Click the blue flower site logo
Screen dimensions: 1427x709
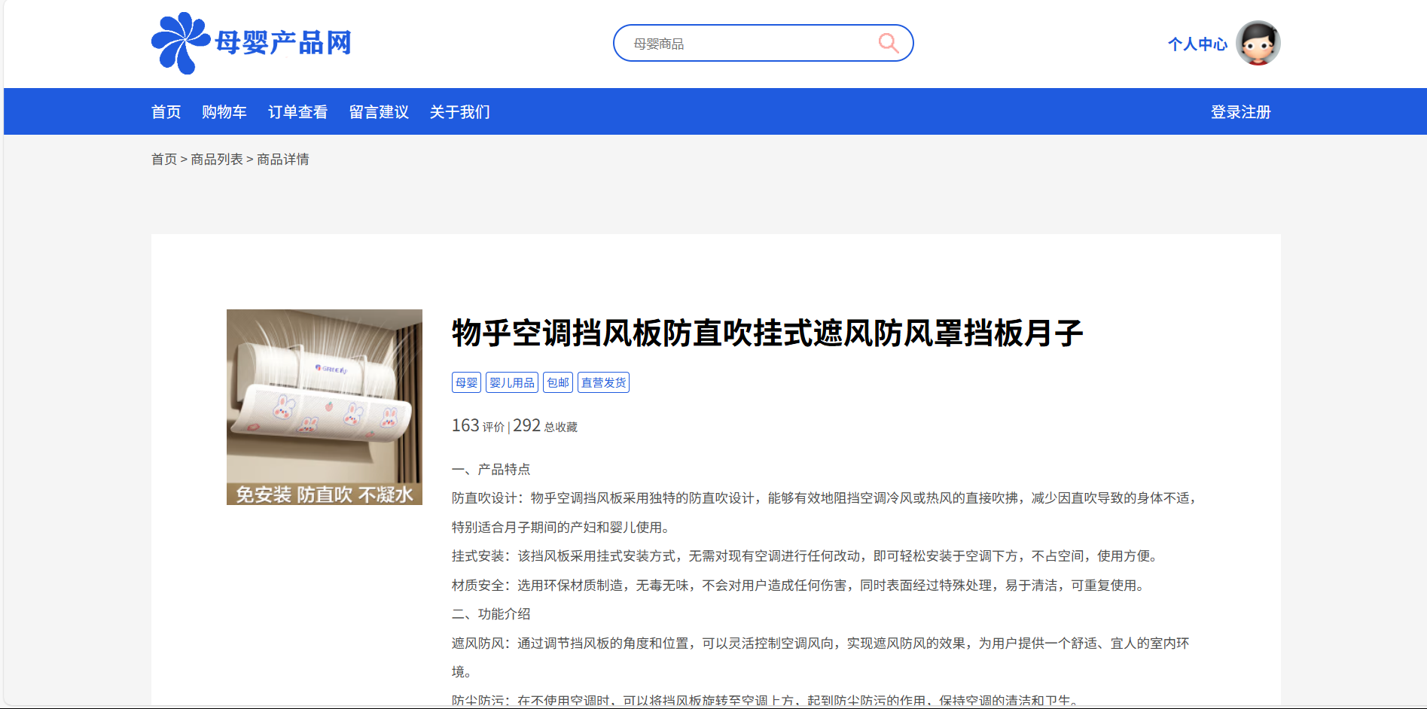point(179,43)
